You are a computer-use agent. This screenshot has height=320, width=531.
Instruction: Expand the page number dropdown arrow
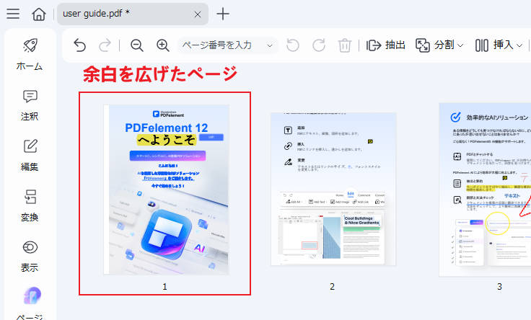[x=270, y=45]
